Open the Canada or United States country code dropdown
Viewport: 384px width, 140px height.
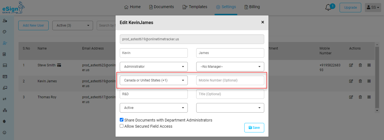154,80
